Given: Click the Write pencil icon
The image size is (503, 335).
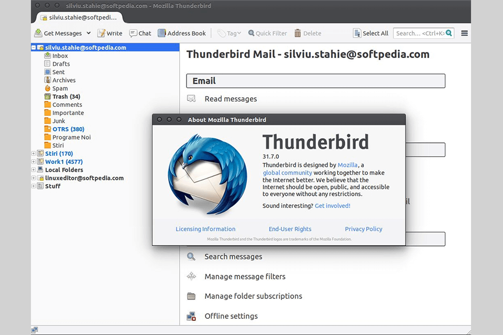Looking at the screenshot, I should 101,33.
